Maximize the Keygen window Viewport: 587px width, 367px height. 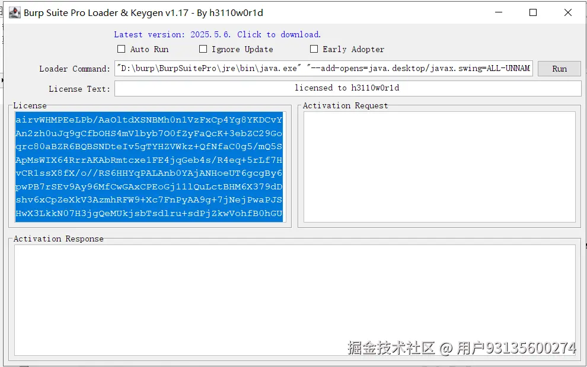(533, 12)
